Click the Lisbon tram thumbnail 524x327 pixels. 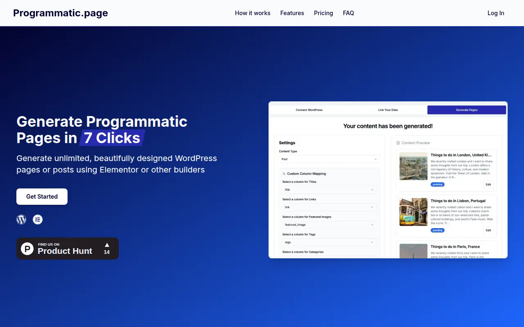point(413,212)
